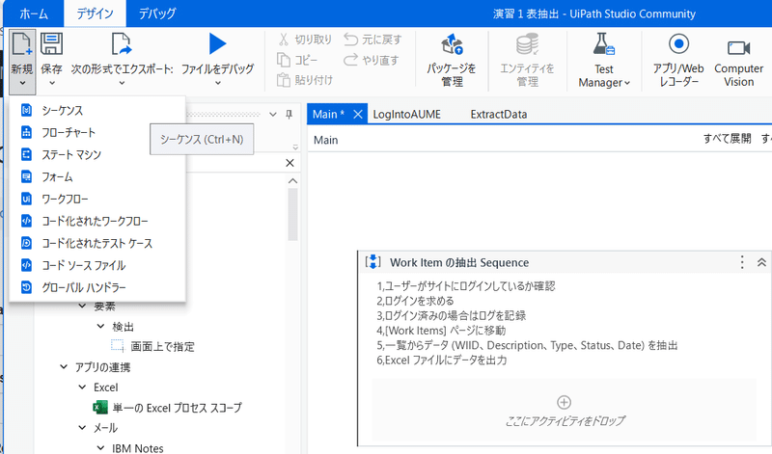This screenshot has height=454, width=772.
Task: Collapse the 検出 tree node
Action: [100, 326]
